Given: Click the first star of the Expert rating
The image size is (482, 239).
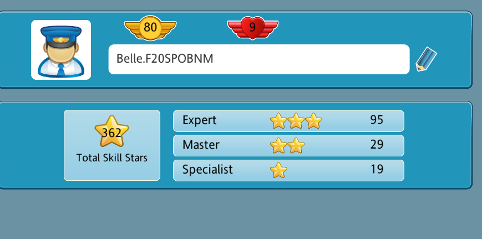Looking at the screenshot, I should 278,121.
